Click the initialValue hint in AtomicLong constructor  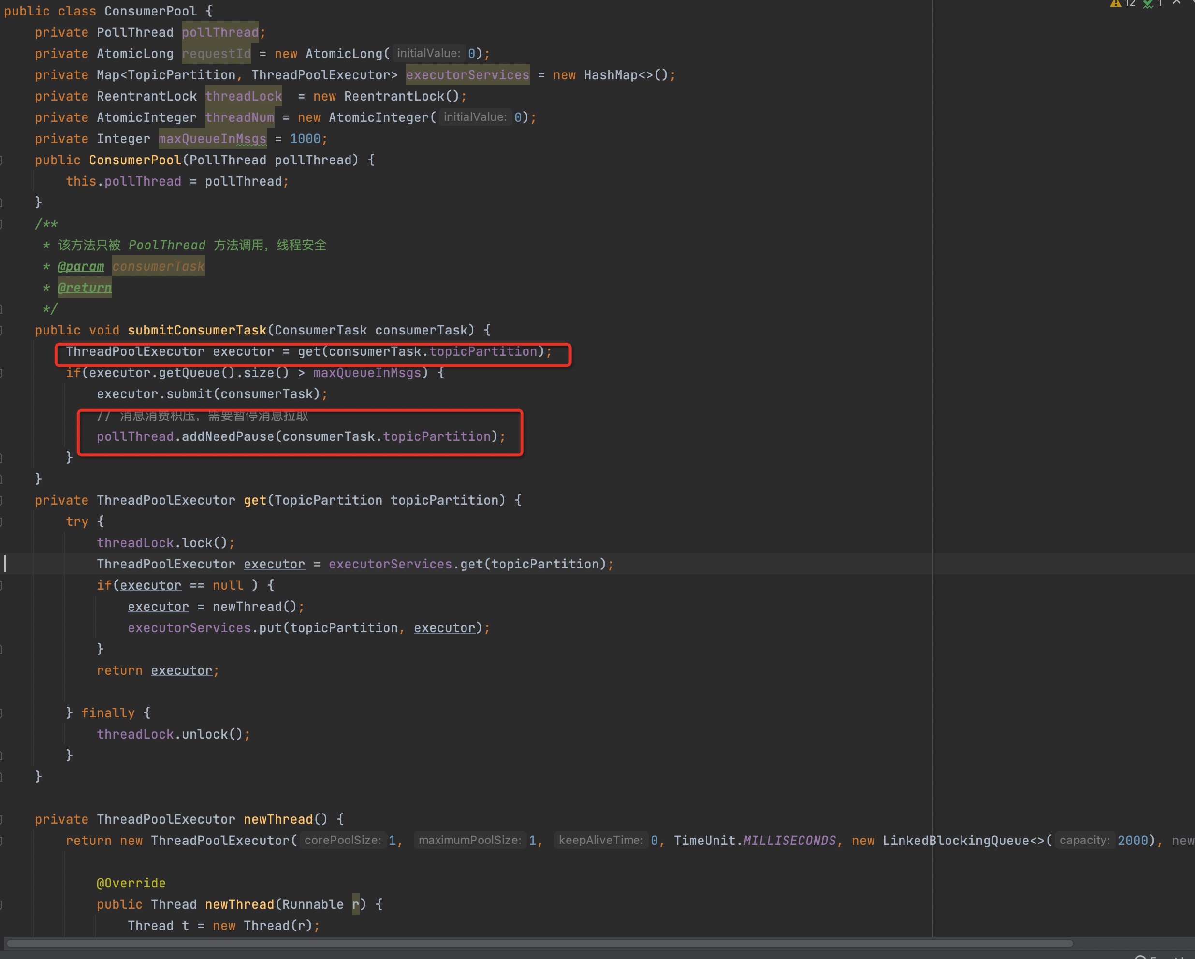pyautogui.click(x=428, y=53)
